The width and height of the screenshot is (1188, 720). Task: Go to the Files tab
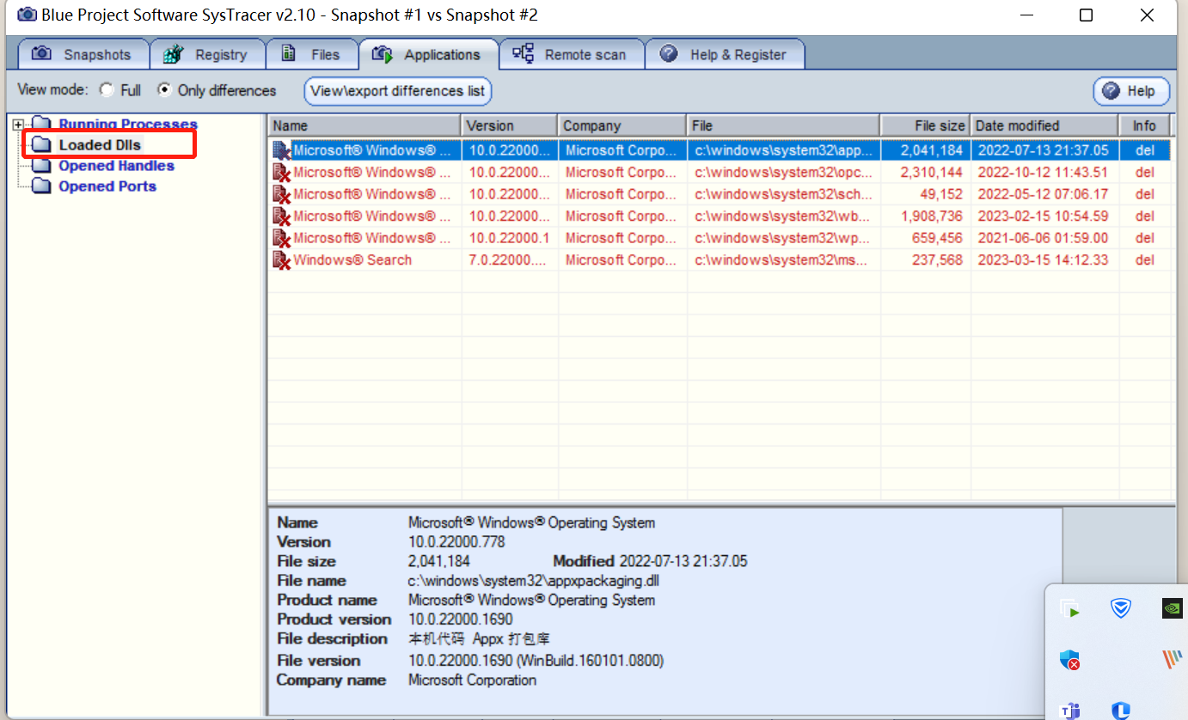[x=311, y=54]
